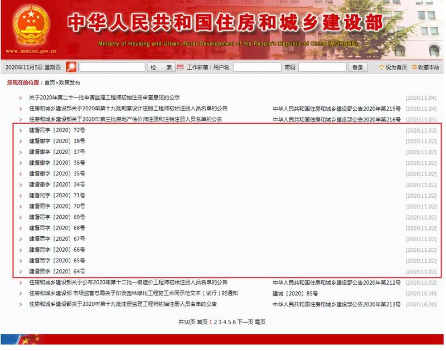446x351 pixels.
Task: Open 第十二批一级造价工程师 announcement
Action: coord(128,282)
